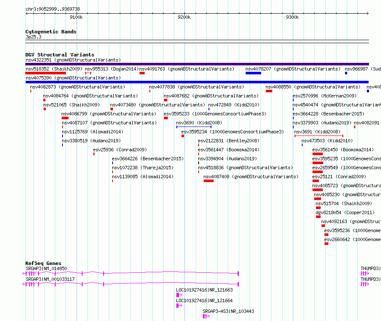
Task: Select esv3664226 (Besenbacher2015) label
Action: [148, 159]
